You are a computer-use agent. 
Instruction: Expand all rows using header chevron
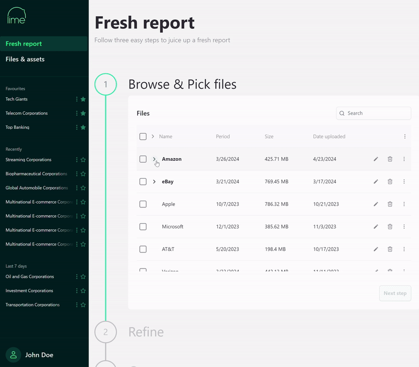pyautogui.click(x=153, y=137)
